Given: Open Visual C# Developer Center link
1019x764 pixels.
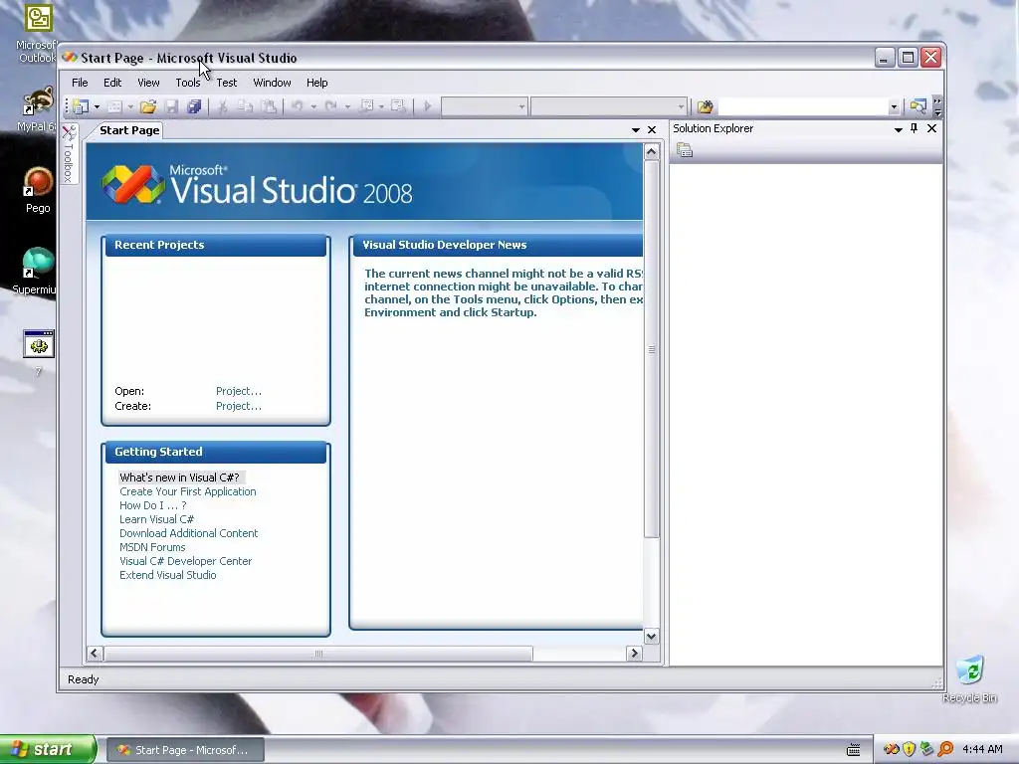Looking at the screenshot, I should click(185, 561).
